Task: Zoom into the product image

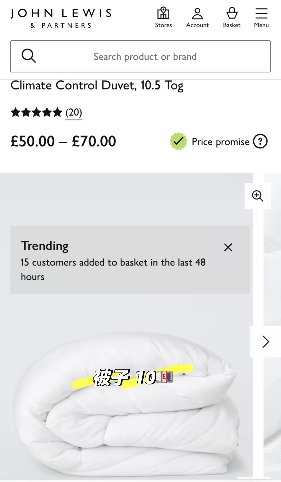Action: pyautogui.click(x=258, y=196)
